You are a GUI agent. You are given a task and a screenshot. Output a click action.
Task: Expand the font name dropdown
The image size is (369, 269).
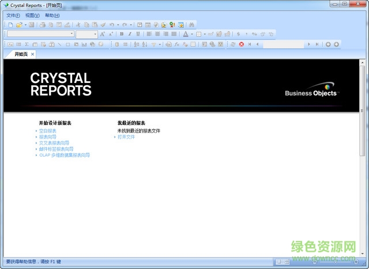pyautogui.click(x=70, y=35)
